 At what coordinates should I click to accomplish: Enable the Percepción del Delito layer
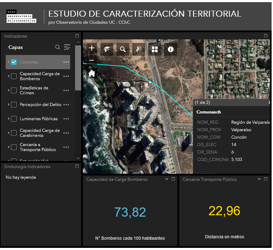[x=14, y=105]
